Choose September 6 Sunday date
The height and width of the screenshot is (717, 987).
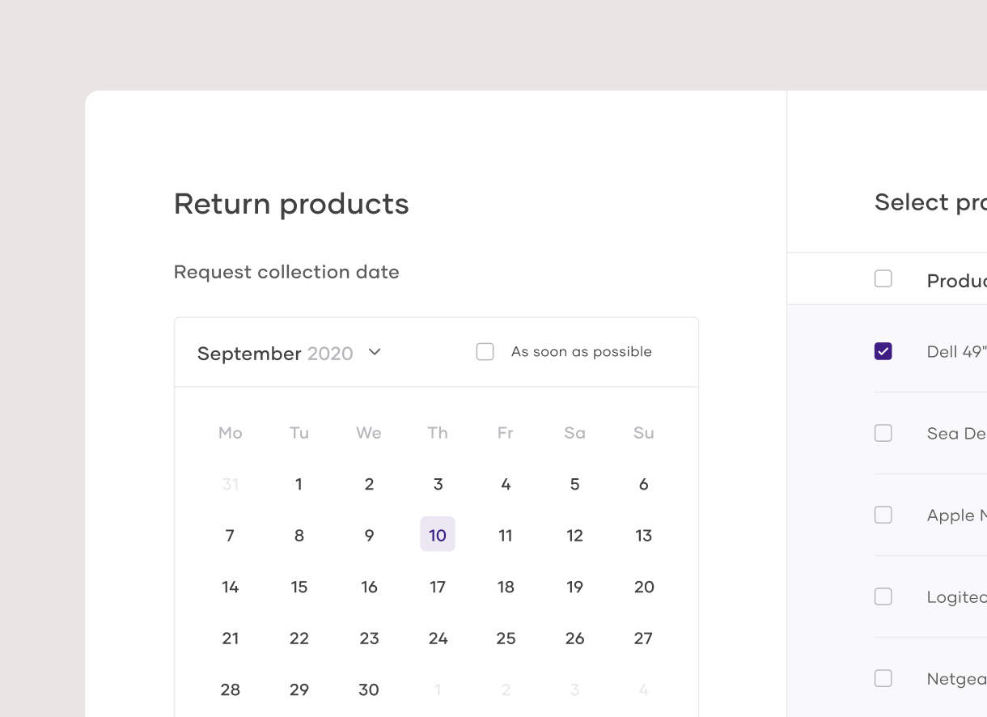(x=644, y=484)
